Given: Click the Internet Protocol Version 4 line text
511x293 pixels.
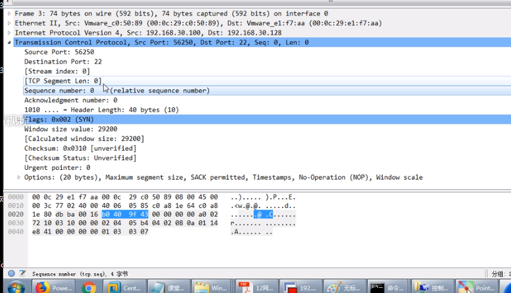Looking at the screenshot, I should click(148, 33).
